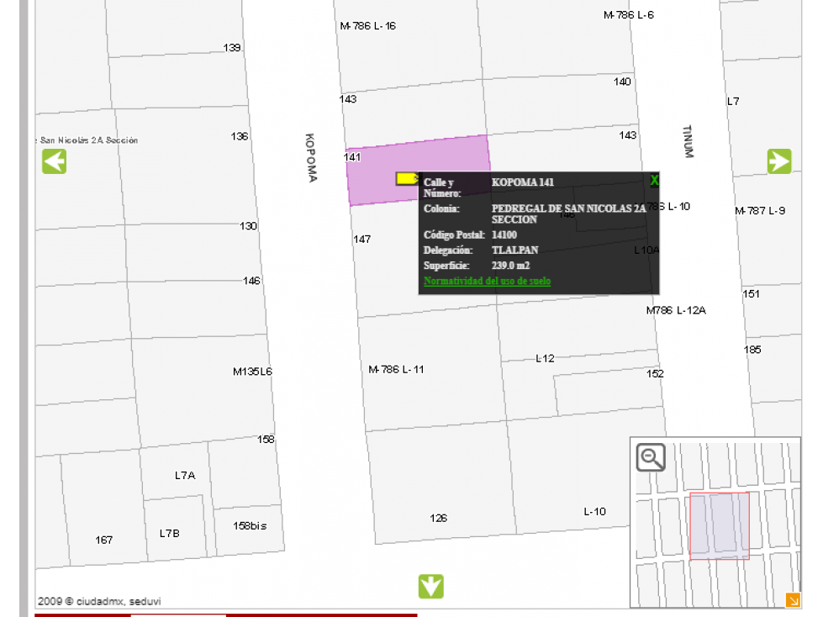823x617 pixels.
Task: Select lot M-786 L-6
Action: (x=628, y=15)
